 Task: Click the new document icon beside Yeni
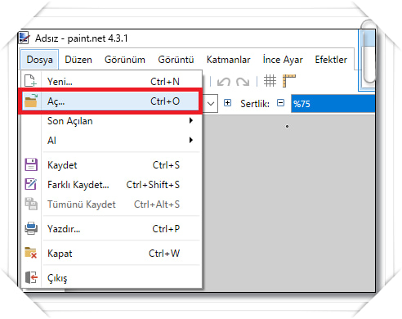(31, 81)
